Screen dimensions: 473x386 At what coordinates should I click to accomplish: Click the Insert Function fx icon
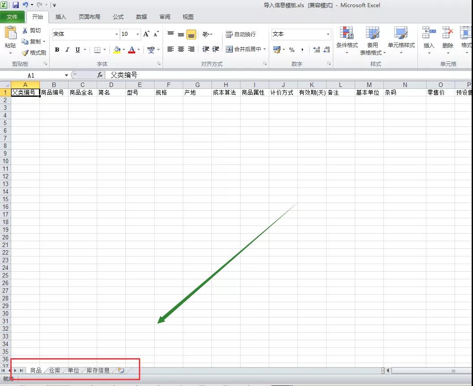pos(100,75)
